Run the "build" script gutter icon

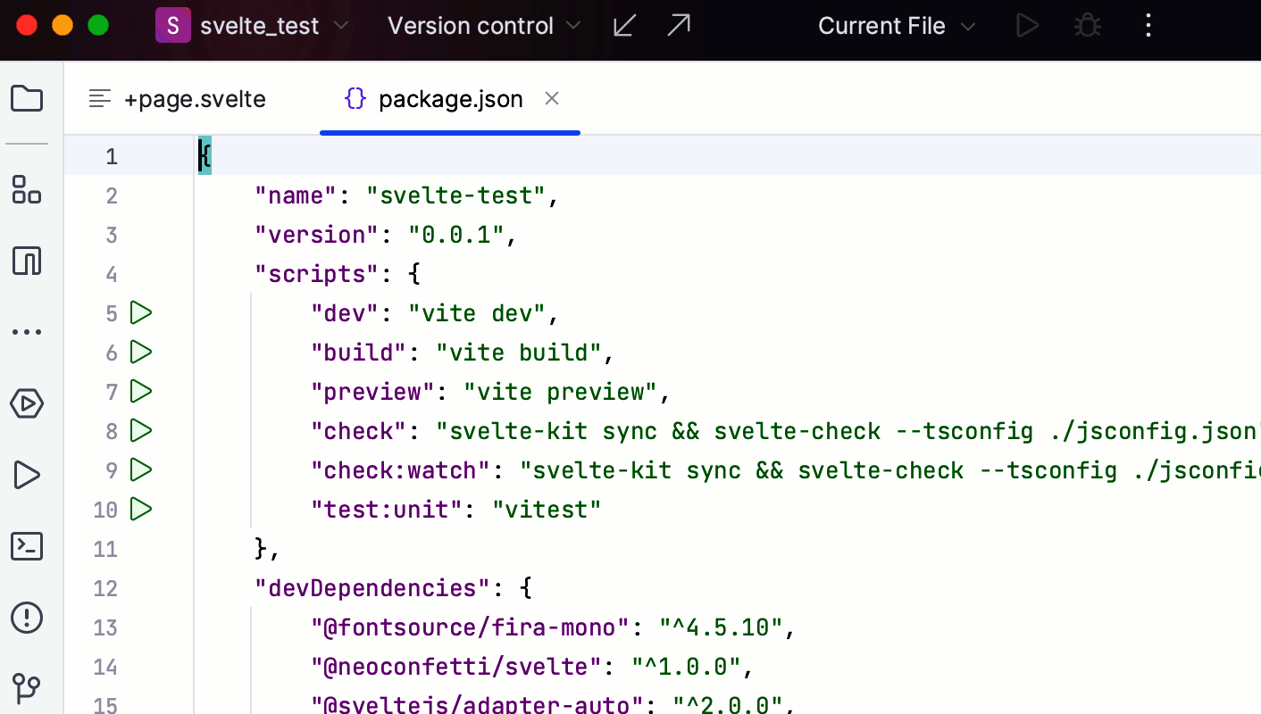(141, 352)
